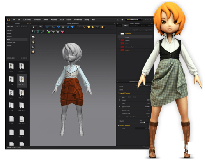
Task: Click the running avatar pose icon
Action: 84,27
